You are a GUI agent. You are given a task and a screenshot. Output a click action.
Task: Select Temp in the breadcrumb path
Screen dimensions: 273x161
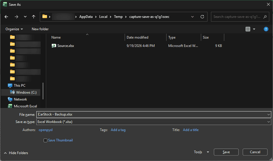point(118,17)
